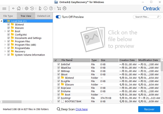Switch to the Deleted List tab
The width and height of the screenshot is (163, 114).
coord(44,16)
